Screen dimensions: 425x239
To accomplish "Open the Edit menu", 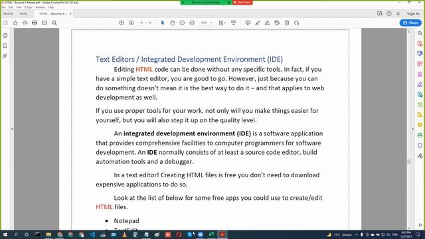I will click(x=11, y=7).
